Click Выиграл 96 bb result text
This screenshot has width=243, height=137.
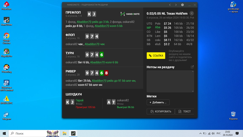[x=126, y=107]
